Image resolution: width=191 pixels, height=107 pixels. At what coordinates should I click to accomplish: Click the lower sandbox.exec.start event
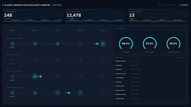150,95
